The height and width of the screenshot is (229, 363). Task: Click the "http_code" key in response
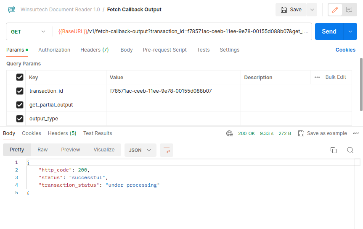pos(56,170)
